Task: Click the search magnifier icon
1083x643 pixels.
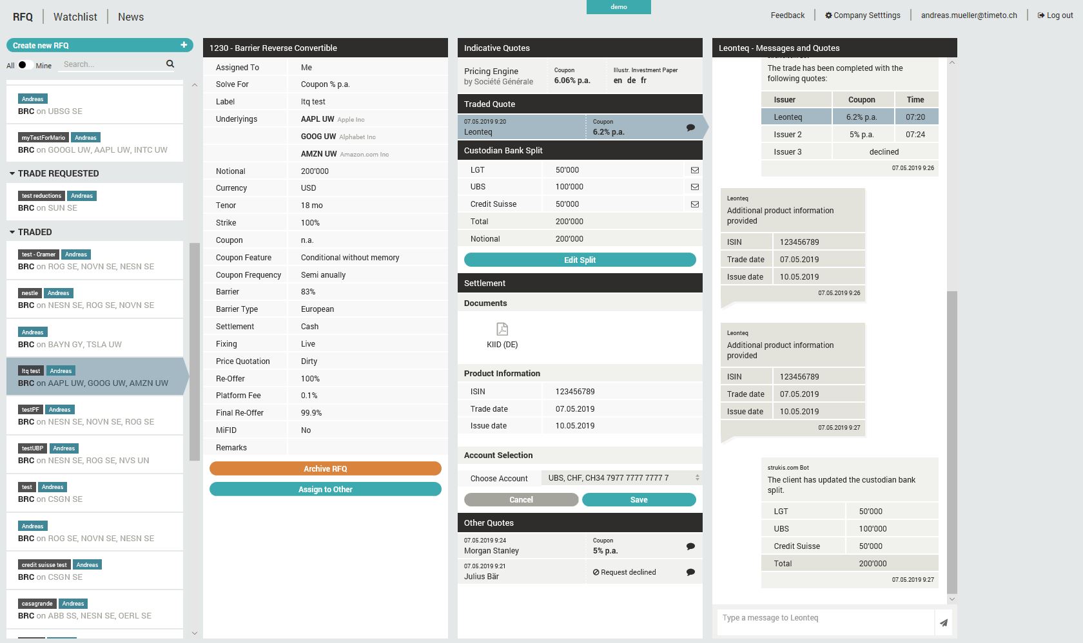Action: [170, 64]
